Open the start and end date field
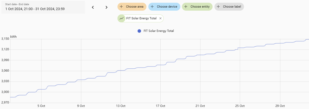 click(43, 7)
